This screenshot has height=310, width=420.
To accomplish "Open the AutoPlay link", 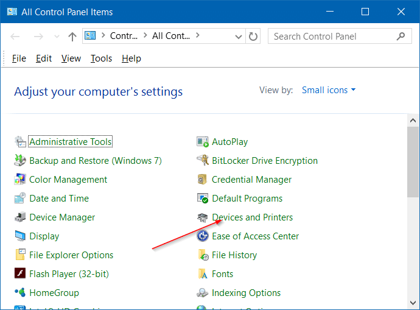I will click(230, 142).
